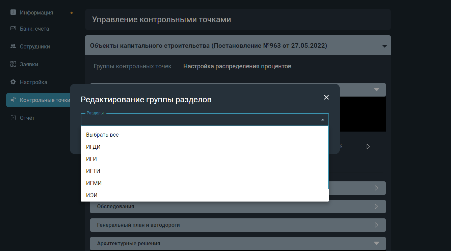This screenshot has width=451, height=251.
Task: Select the ИГМИ option
Action: [204, 183]
